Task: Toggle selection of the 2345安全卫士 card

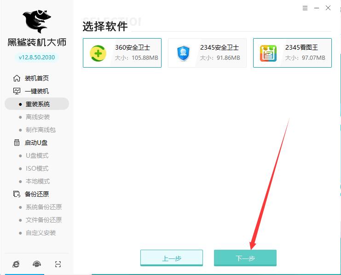Action: (207, 53)
